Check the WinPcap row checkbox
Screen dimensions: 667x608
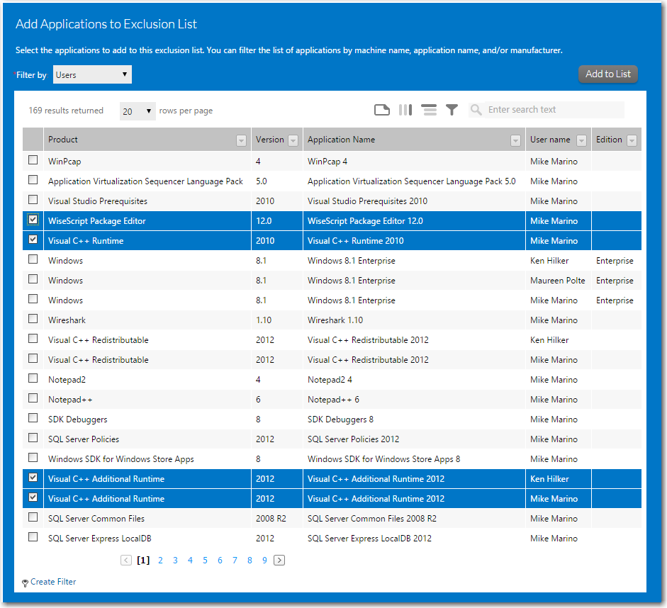(33, 160)
